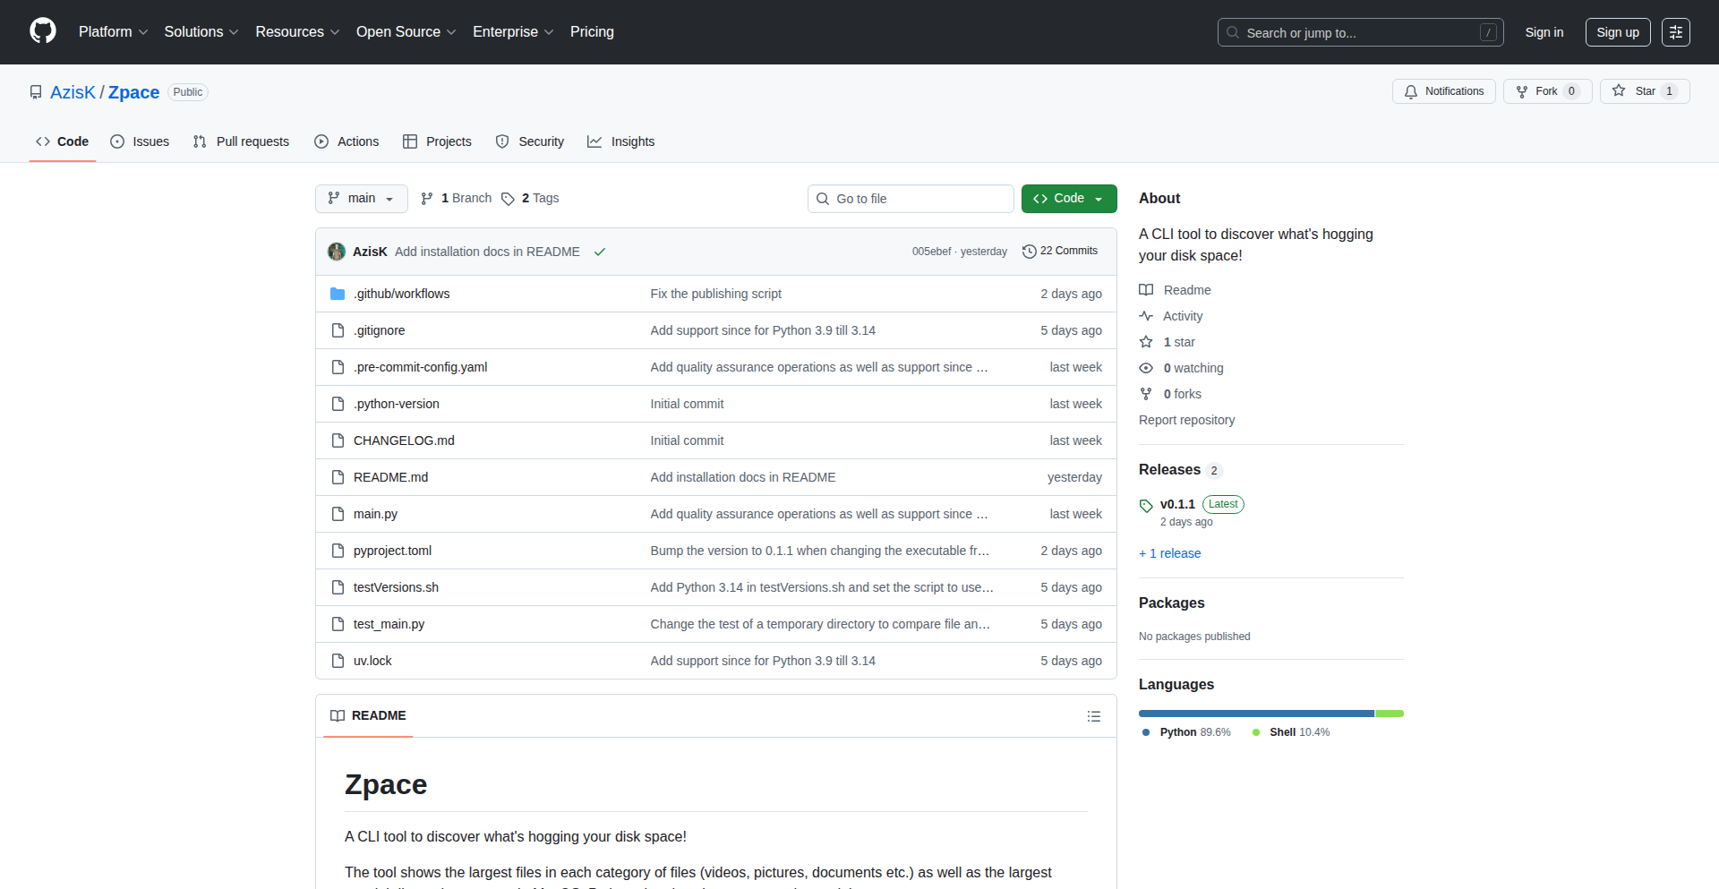Screen dimensions: 1719x889
Task: Click the v0.1.1 release tag icon
Action: (x=1146, y=505)
